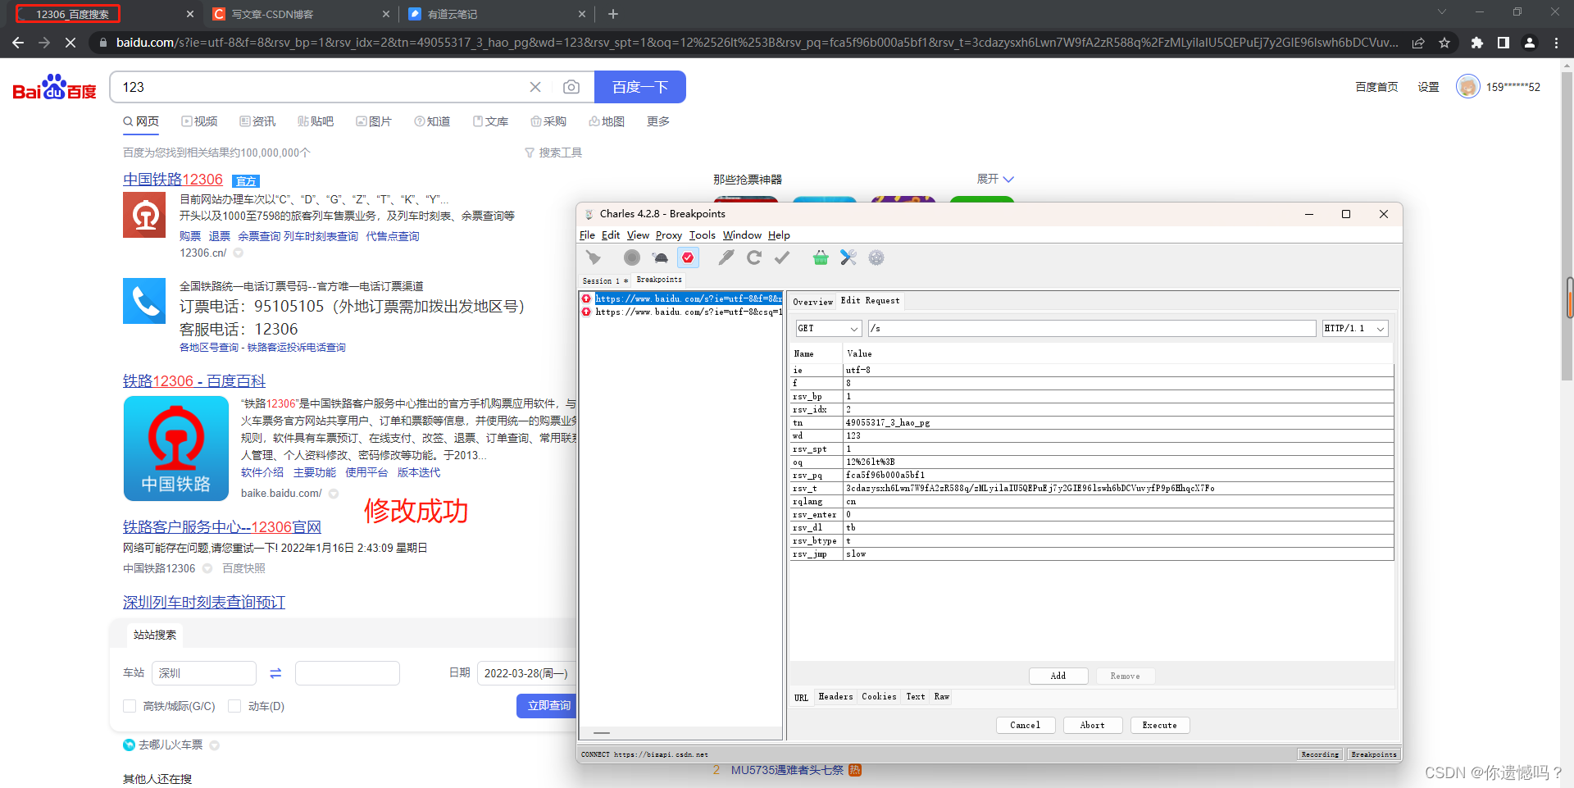The height and width of the screenshot is (788, 1574).
Task: Click the Charles broom clear session icon
Action: click(x=594, y=257)
